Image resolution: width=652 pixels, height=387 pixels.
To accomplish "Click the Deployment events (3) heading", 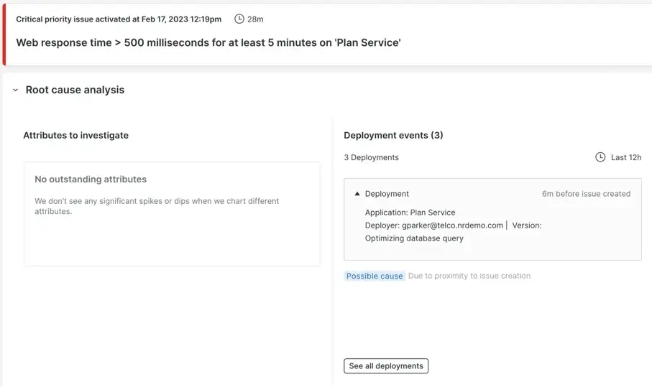I will (x=393, y=136).
